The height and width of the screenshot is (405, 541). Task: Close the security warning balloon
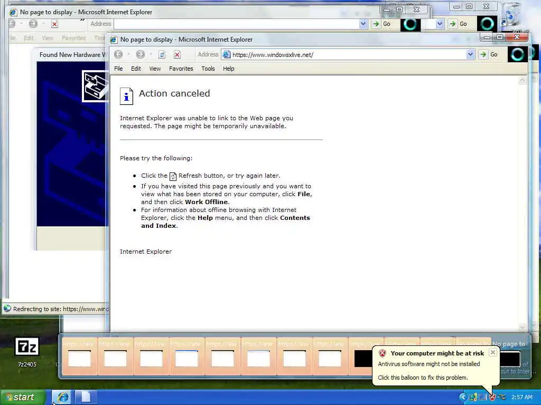[493, 352]
